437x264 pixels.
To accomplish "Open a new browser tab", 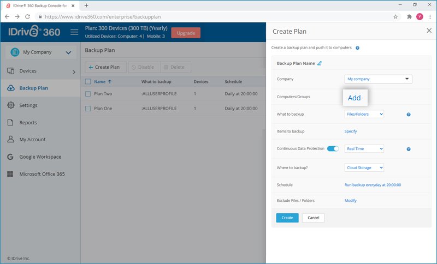I will pyautogui.click(x=86, y=5).
